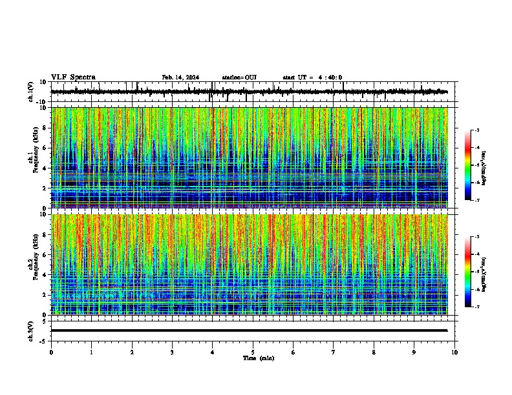The width and height of the screenshot is (512, 395).
Task: Click the "3" tick on the time axis
Action: point(172,352)
